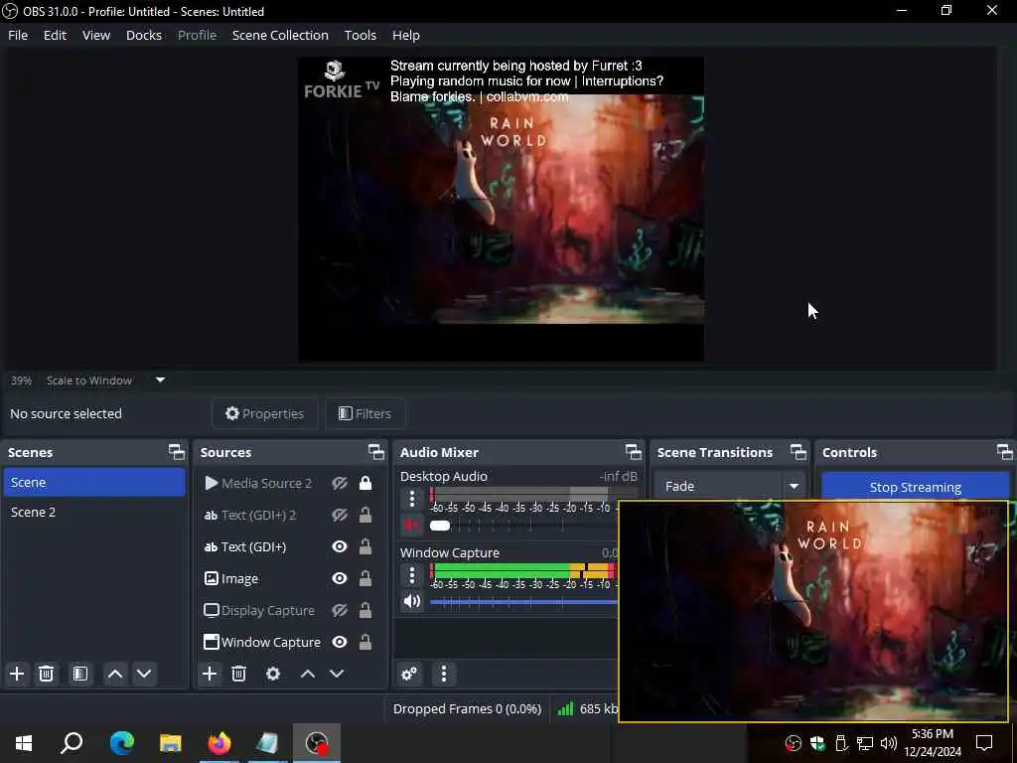1017x763 pixels.
Task: Remove selected scene with trash icon
Action: click(46, 674)
